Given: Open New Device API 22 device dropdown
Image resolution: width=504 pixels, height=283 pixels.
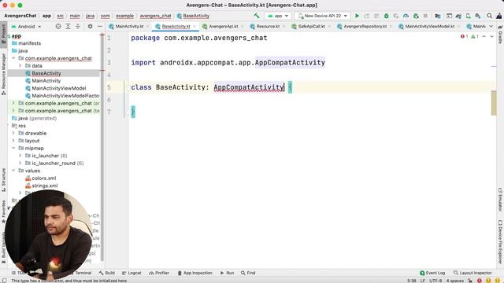Looking at the screenshot, I should pyautogui.click(x=323, y=16).
